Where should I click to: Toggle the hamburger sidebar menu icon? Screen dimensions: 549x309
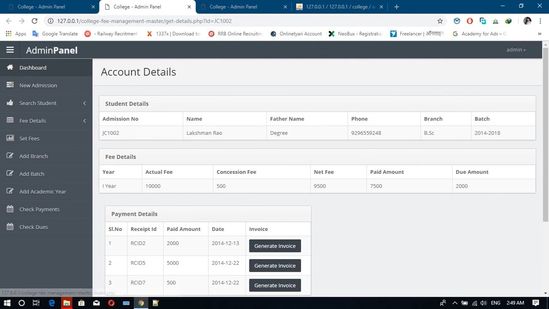pyautogui.click(x=10, y=50)
